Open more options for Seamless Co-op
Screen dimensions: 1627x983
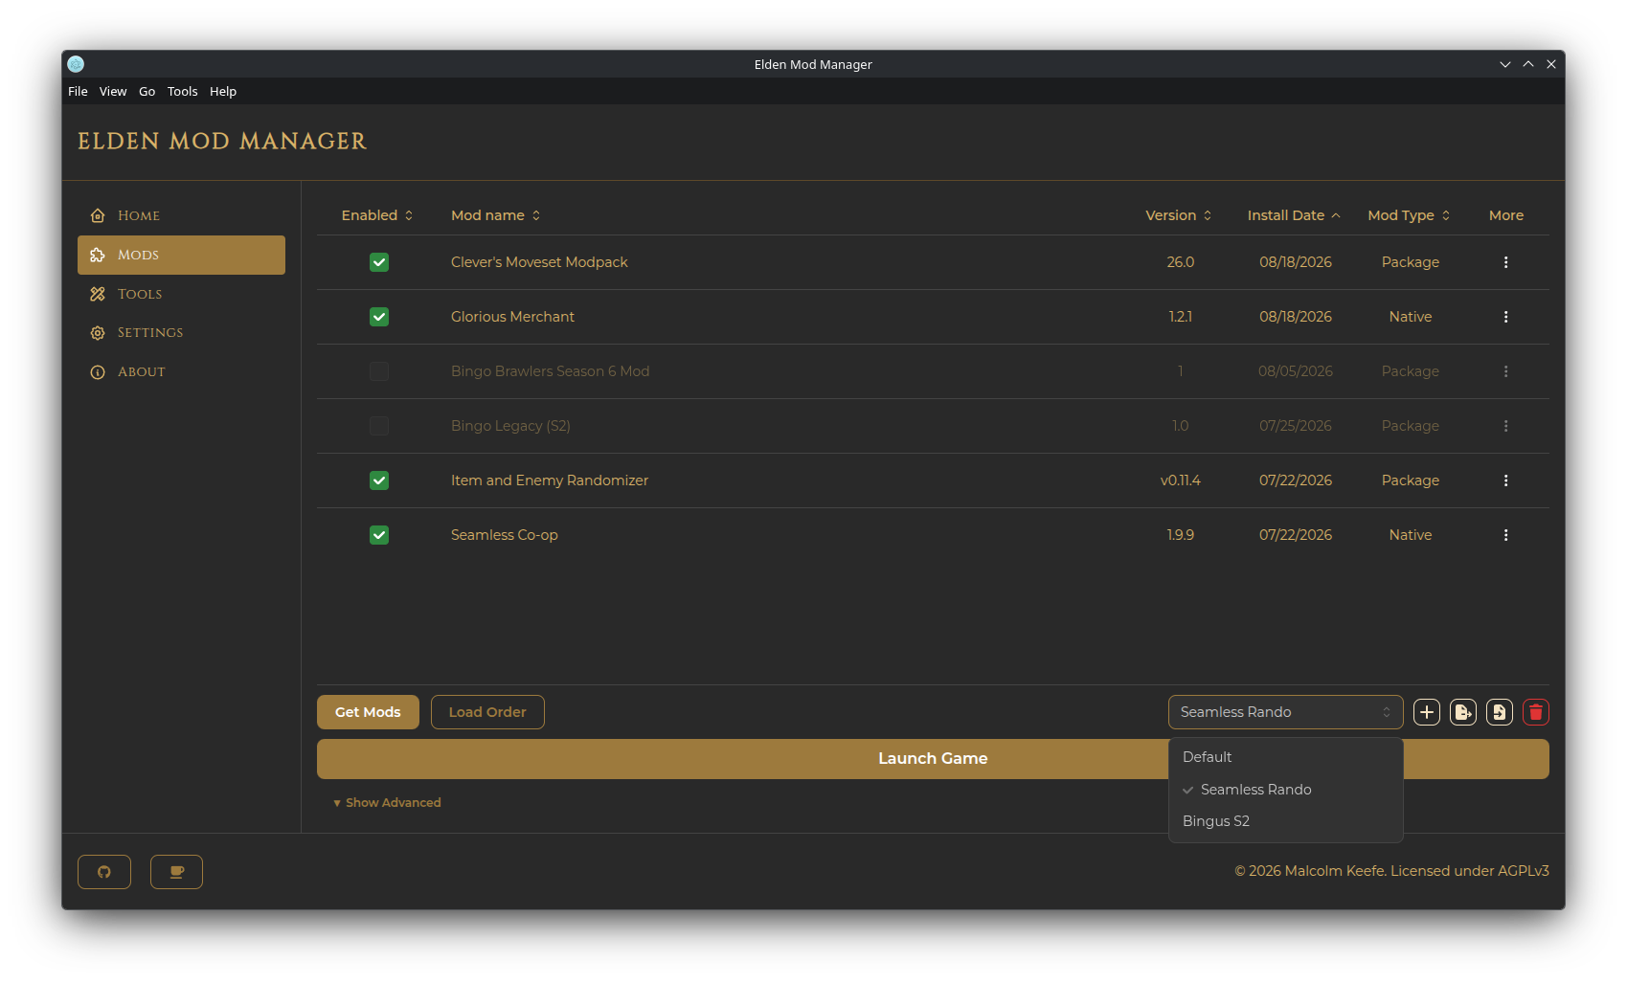(x=1505, y=535)
